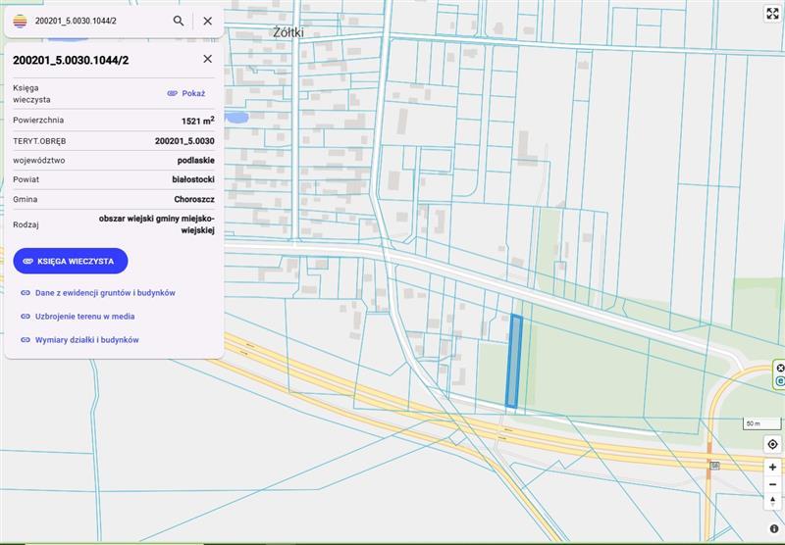Screen dimensions: 785x545
Task: Click the striped app logo in search bar
Action: click(20, 21)
